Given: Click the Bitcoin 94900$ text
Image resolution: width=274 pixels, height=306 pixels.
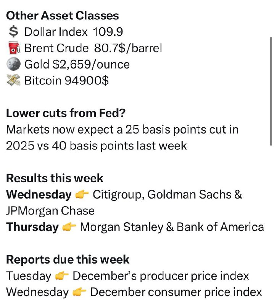Looking at the screenshot, I should 67,80.
